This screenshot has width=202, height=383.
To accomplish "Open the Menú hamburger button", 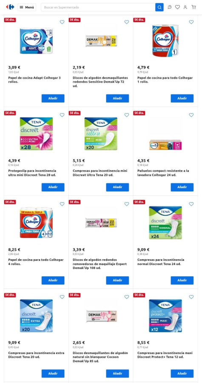I will (x=27, y=7).
